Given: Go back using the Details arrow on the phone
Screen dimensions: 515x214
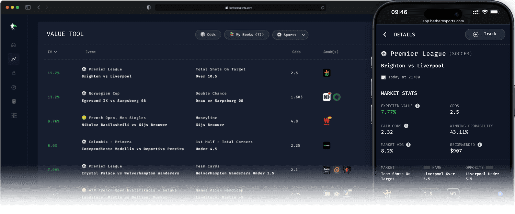Looking at the screenshot, I should click(x=385, y=35).
